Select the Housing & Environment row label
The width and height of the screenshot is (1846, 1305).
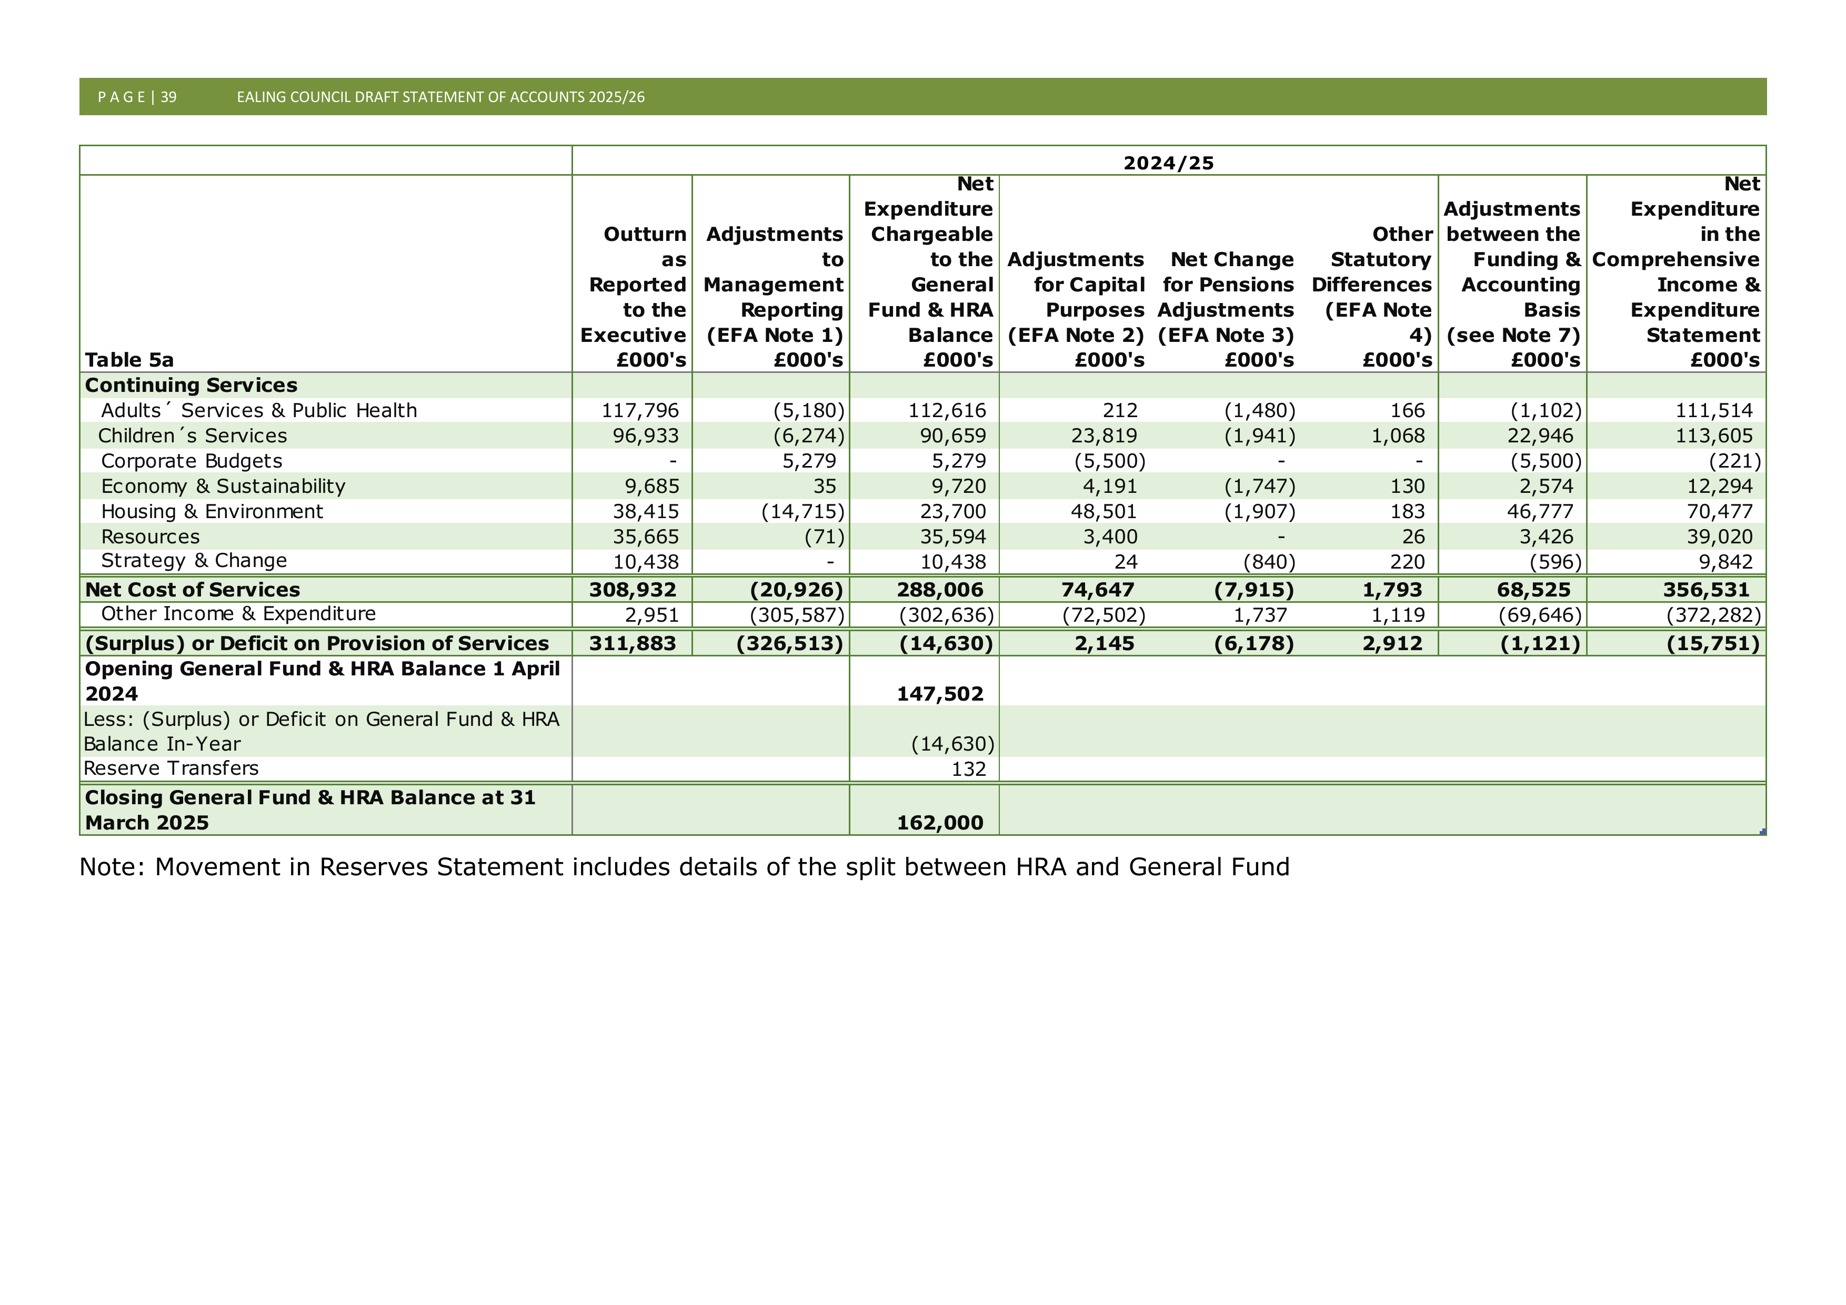(x=212, y=512)
